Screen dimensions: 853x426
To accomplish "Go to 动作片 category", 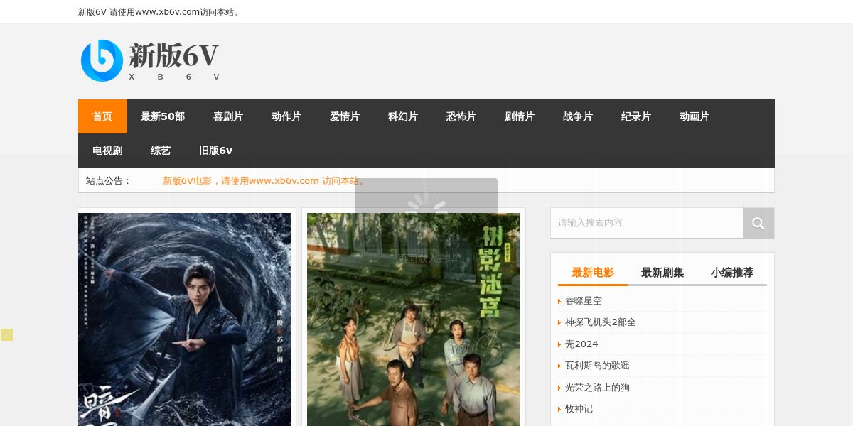I will (286, 116).
